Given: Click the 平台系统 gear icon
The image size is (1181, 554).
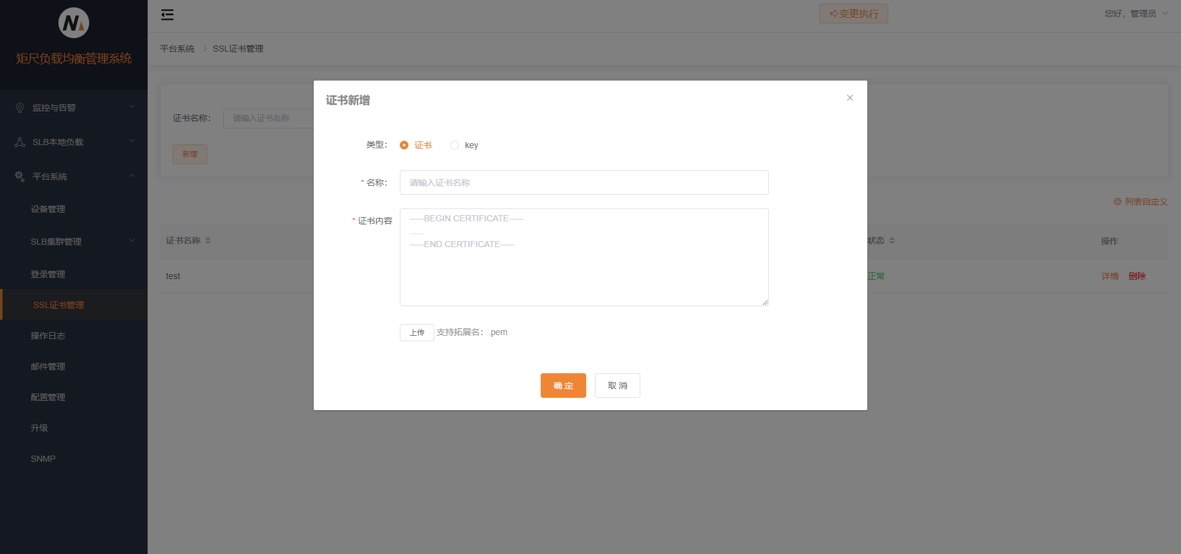Looking at the screenshot, I should coord(19,176).
